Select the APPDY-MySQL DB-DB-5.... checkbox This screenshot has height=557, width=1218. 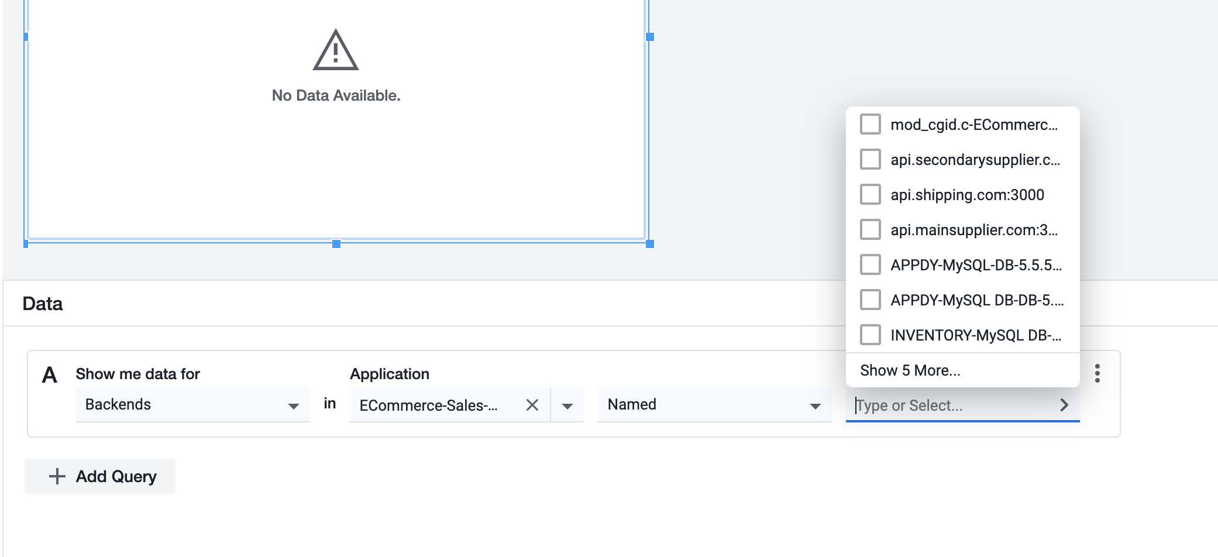870,300
